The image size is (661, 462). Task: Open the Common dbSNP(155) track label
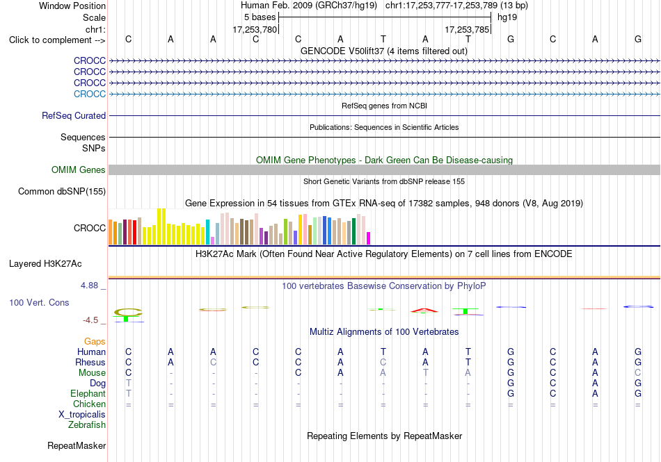point(62,192)
